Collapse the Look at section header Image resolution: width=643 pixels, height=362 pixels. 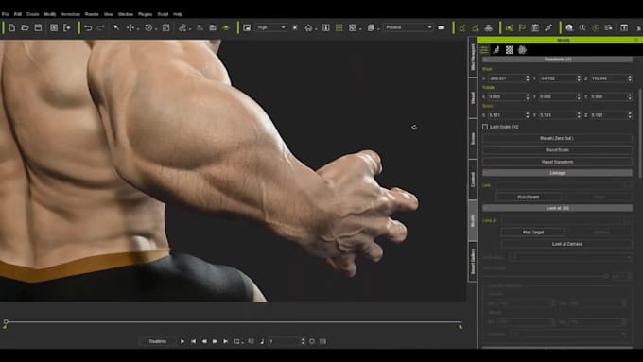tap(557, 208)
